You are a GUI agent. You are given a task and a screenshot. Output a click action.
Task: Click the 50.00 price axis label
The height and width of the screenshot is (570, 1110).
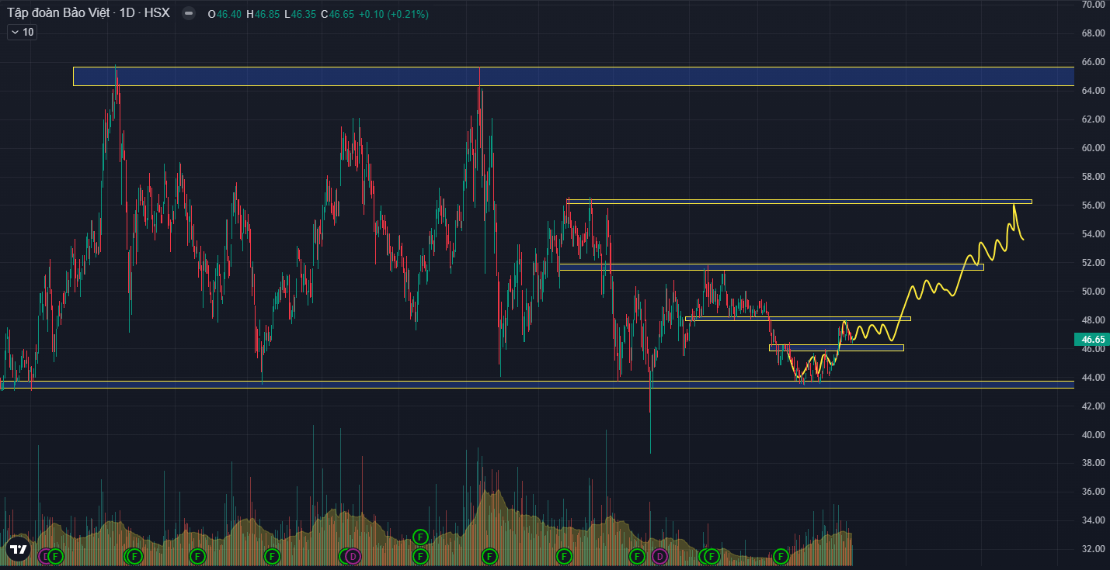point(1093,292)
